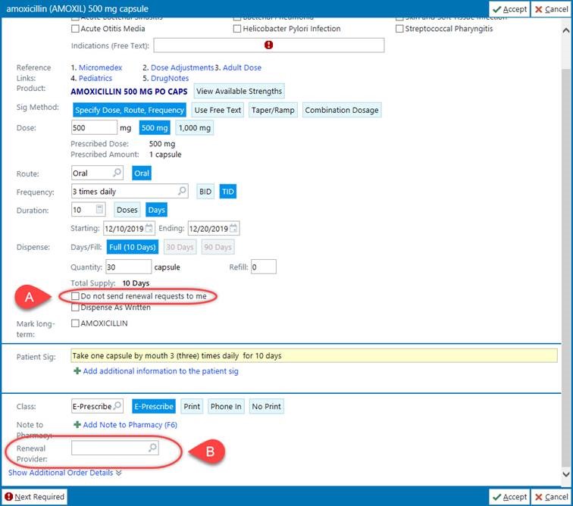Check Helicobacter Pylori Infection indication
The image size is (573, 506).
click(x=237, y=29)
